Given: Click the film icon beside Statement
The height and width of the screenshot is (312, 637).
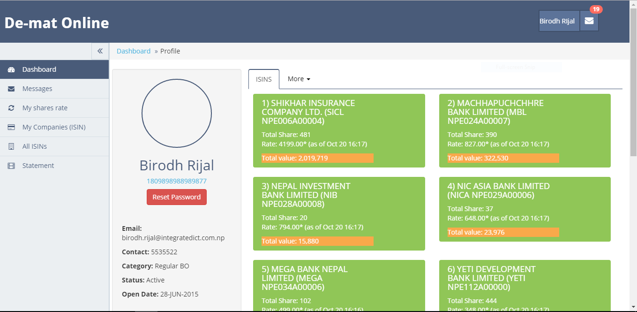Looking at the screenshot, I should click(12, 166).
